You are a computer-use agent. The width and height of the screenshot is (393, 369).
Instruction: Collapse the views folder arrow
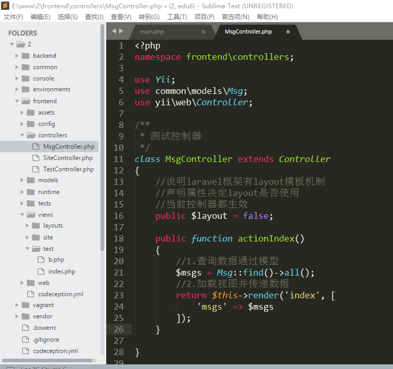coord(22,215)
